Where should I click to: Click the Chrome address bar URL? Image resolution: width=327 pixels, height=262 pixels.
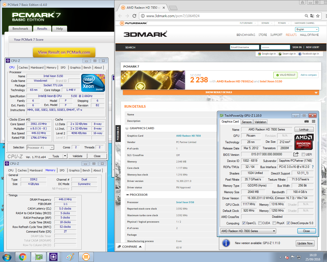[x=173, y=16]
